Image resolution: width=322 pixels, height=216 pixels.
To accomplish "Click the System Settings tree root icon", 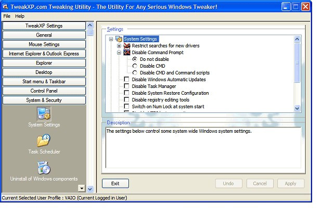I will [x=119, y=39].
